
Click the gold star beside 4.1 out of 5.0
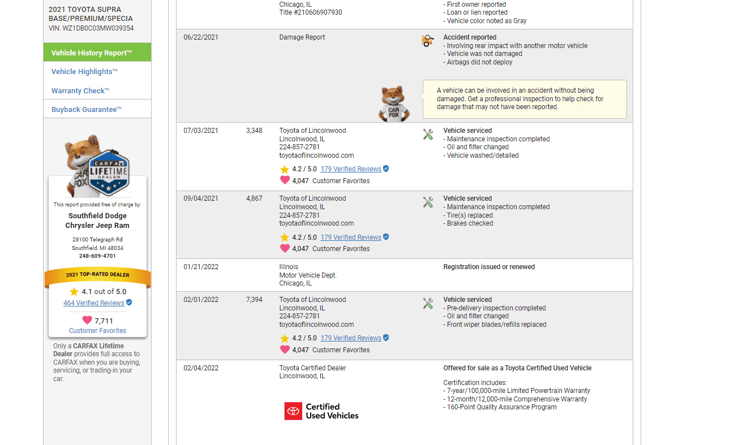point(74,292)
